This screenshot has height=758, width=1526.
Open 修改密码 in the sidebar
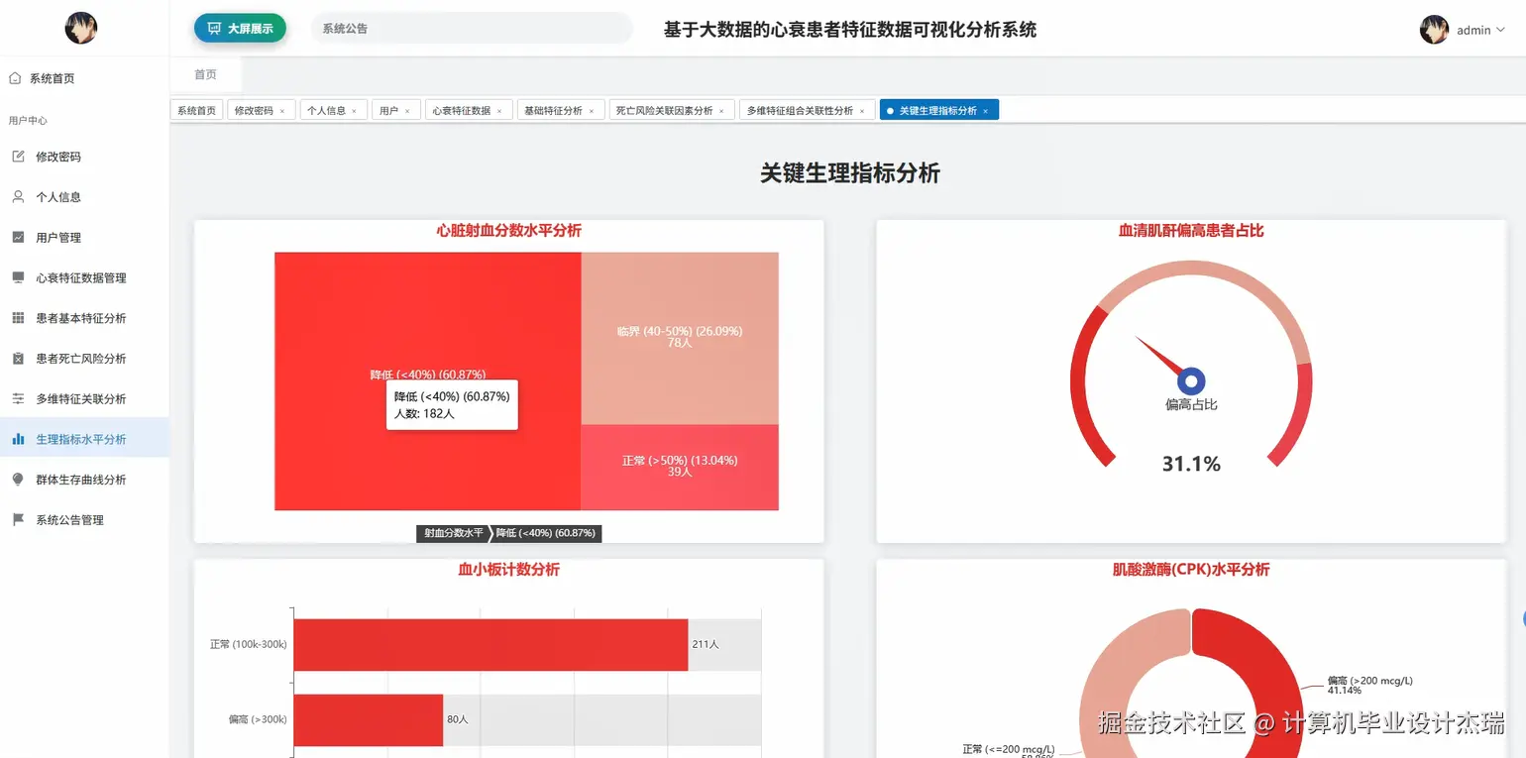point(84,157)
